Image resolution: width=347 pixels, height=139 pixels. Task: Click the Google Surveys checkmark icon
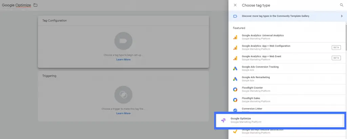tap(235, 131)
